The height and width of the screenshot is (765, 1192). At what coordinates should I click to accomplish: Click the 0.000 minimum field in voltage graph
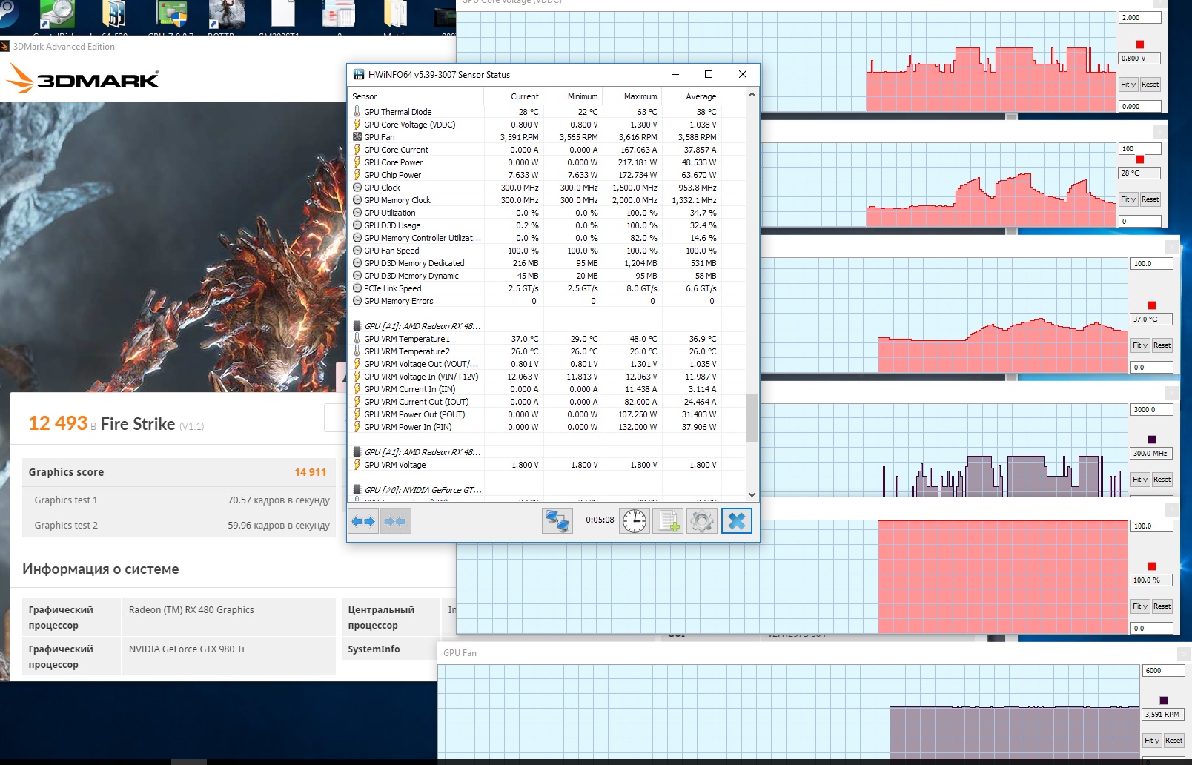(1140, 107)
